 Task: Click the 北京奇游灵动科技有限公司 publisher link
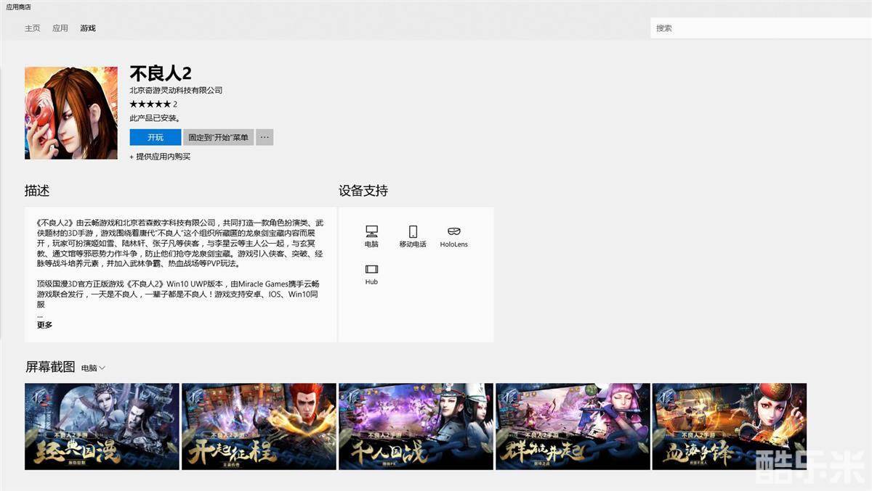click(176, 91)
